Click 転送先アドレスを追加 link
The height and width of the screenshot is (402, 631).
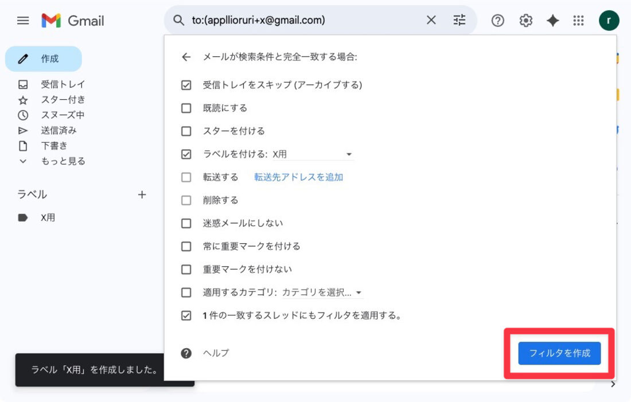(299, 177)
